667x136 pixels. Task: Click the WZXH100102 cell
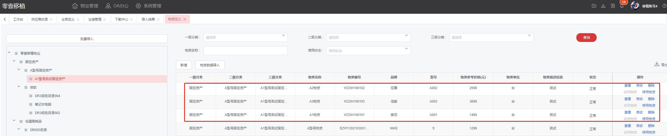click(x=354, y=88)
